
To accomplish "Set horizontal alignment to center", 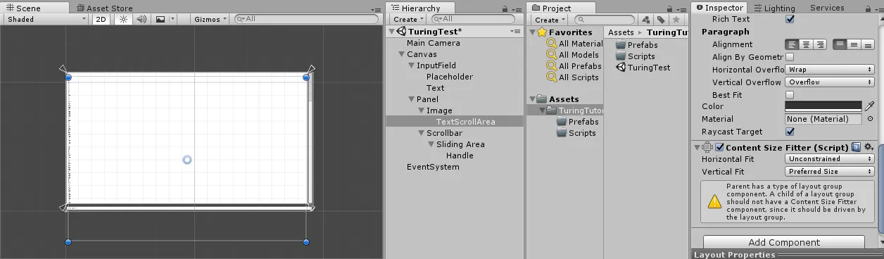I will [807, 44].
